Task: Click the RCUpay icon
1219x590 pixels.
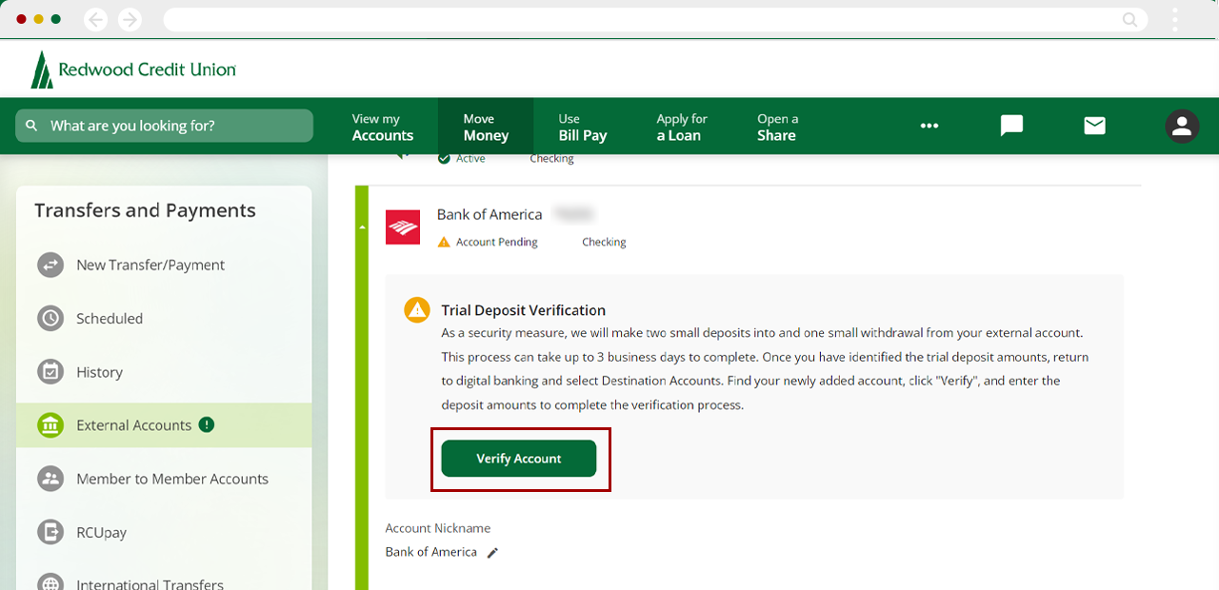Action: [x=50, y=532]
